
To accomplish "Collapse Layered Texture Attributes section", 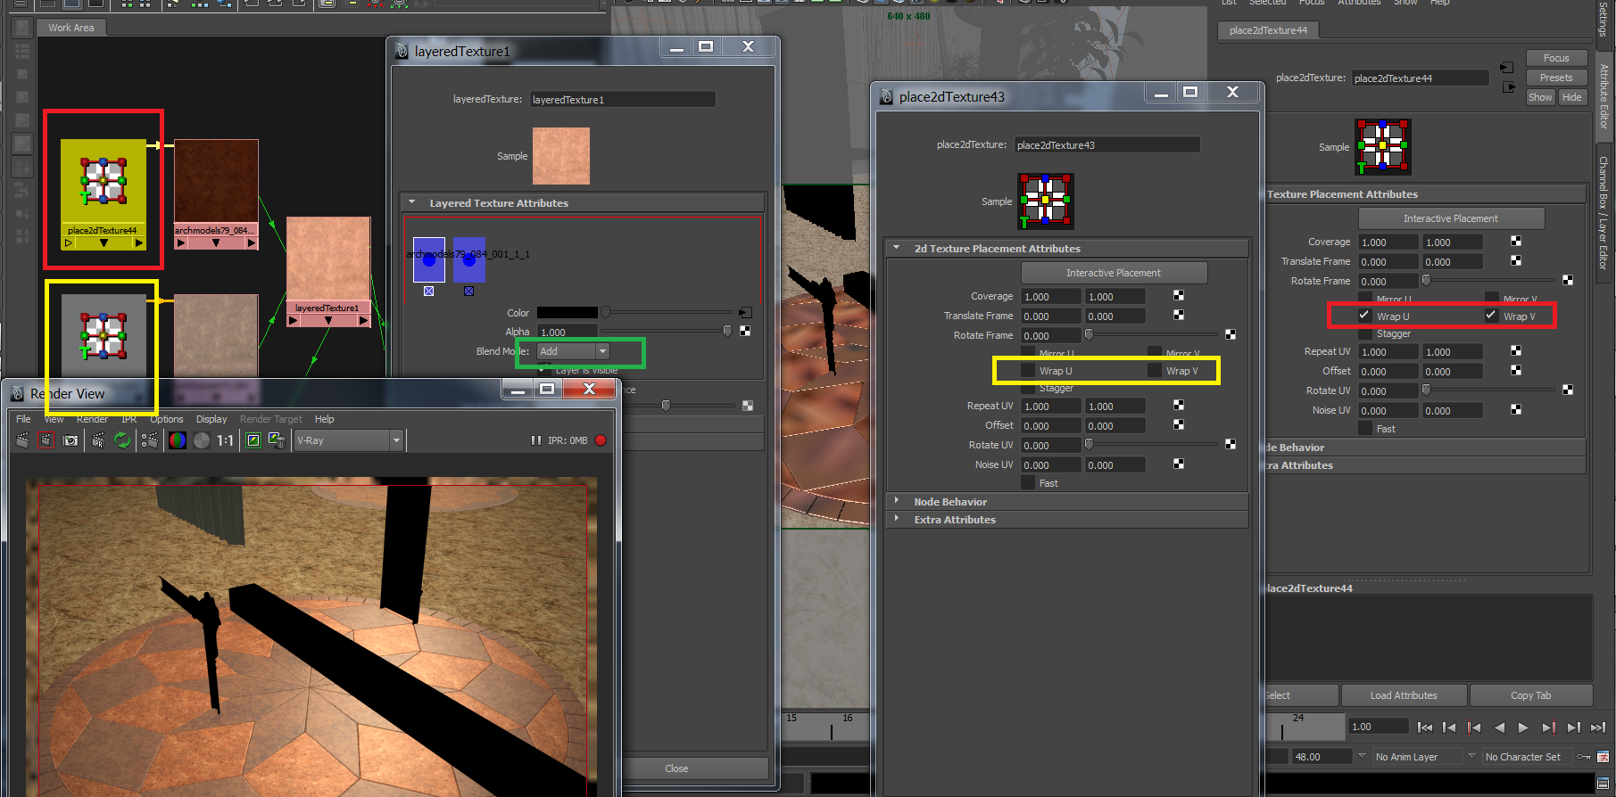I will (x=412, y=202).
